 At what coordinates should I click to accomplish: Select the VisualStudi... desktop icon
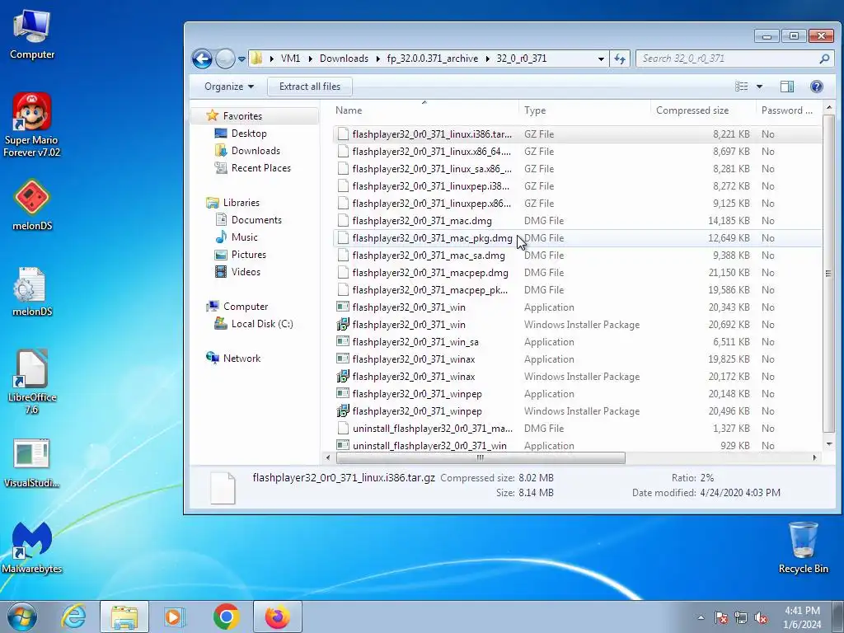point(32,463)
